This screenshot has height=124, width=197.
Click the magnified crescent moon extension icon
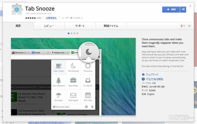point(89,52)
